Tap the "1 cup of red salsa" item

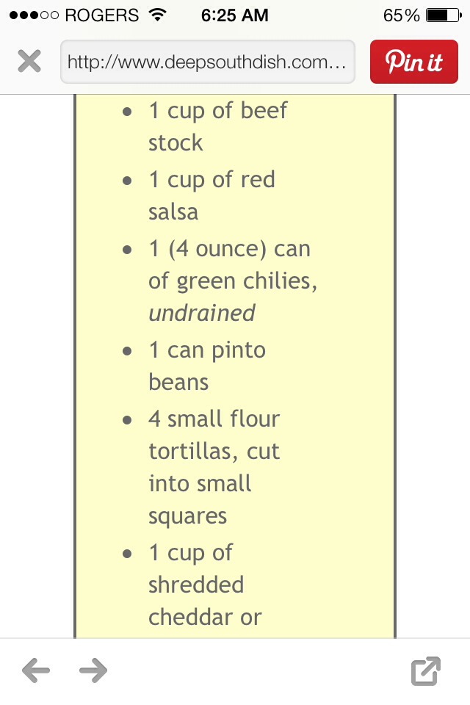211,195
